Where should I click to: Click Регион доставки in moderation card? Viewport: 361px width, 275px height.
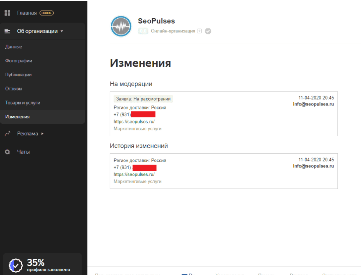[x=140, y=108]
